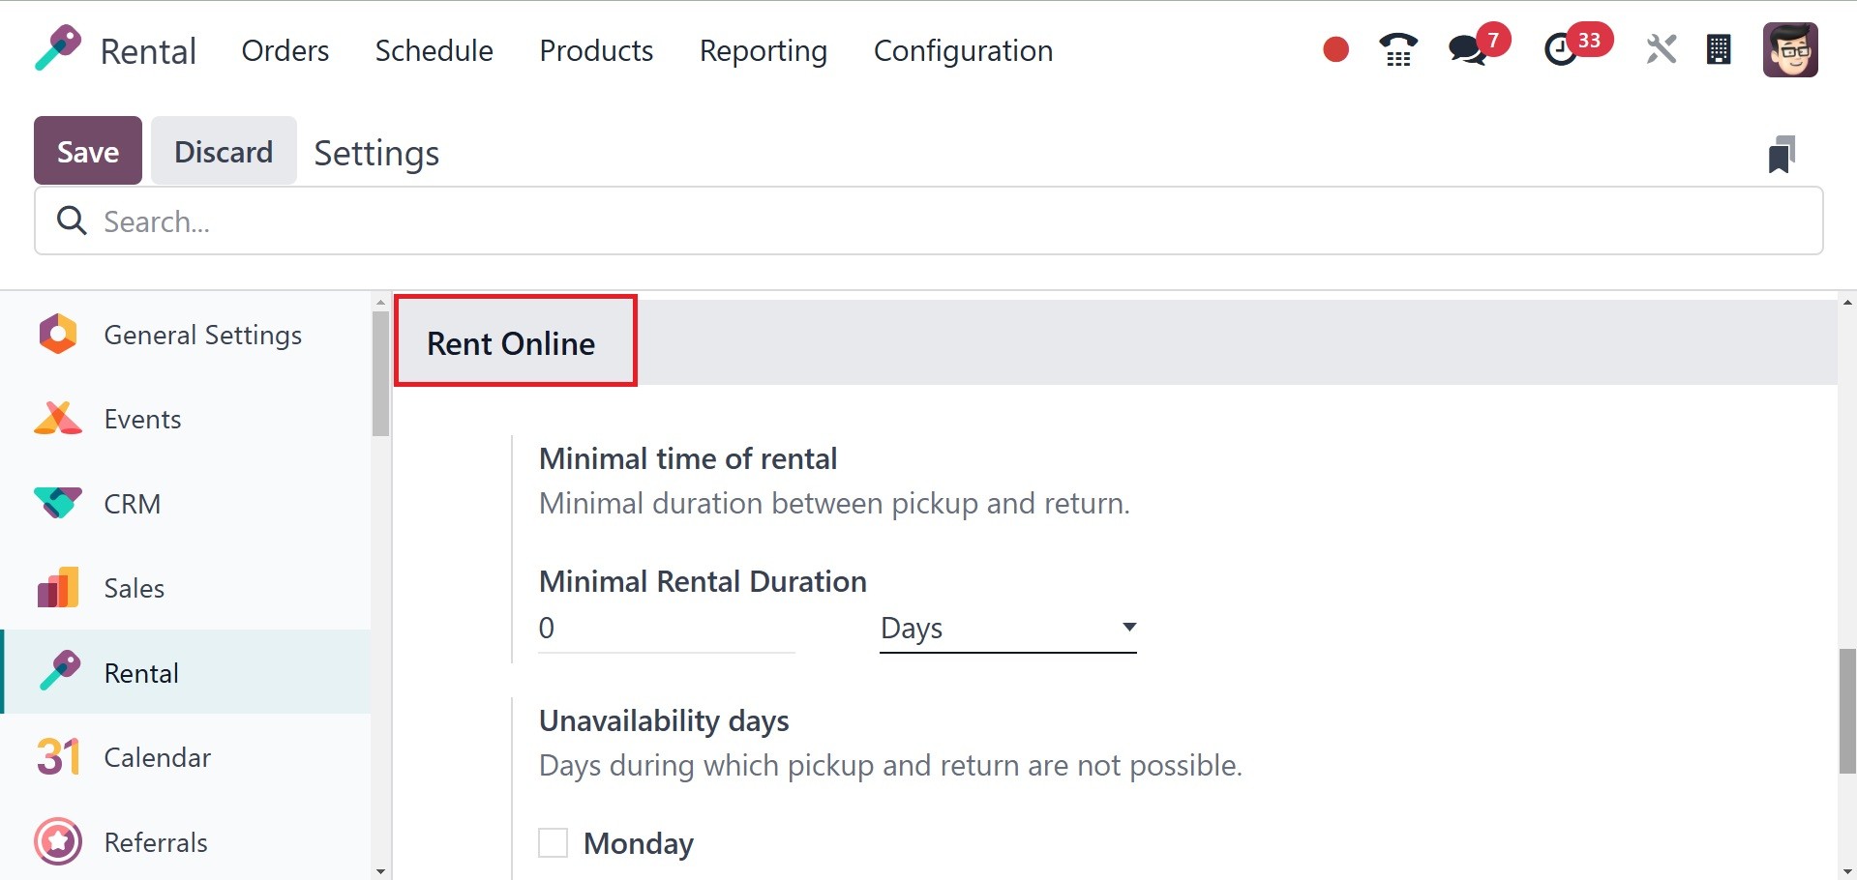This screenshot has height=880, width=1857.
Task: Click the red recording dot icon
Action: pyautogui.click(x=1335, y=49)
